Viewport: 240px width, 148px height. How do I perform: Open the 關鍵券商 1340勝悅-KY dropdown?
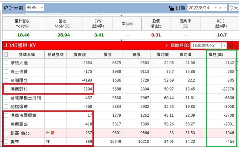(x=224, y=46)
